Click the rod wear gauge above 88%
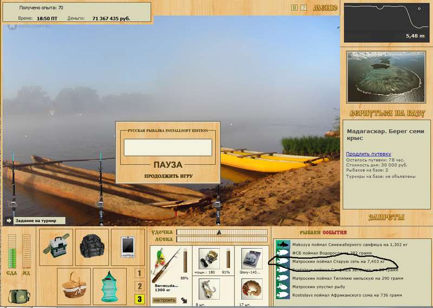 coord(185,260)
